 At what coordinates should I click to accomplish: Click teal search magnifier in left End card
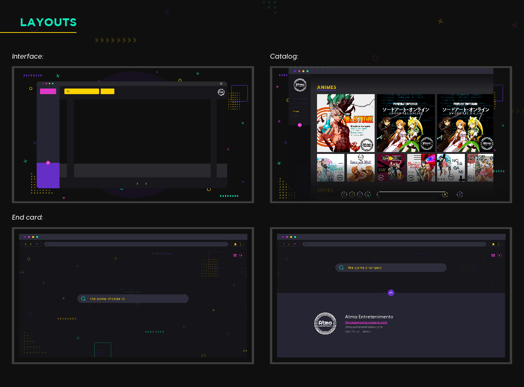83,299
